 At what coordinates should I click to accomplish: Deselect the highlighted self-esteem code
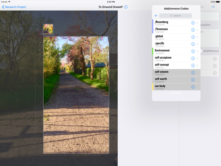point(176,73)
